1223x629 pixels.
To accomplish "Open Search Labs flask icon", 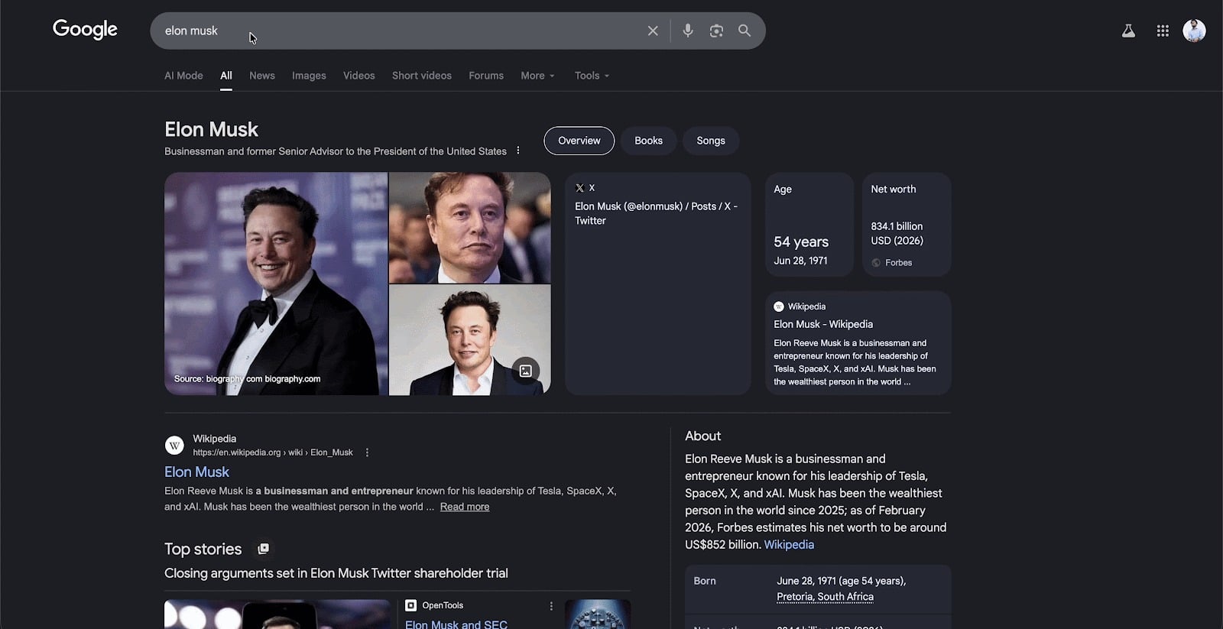I will 1128,31.
